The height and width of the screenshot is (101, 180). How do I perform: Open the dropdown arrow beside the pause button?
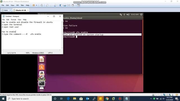pos(37,5)
